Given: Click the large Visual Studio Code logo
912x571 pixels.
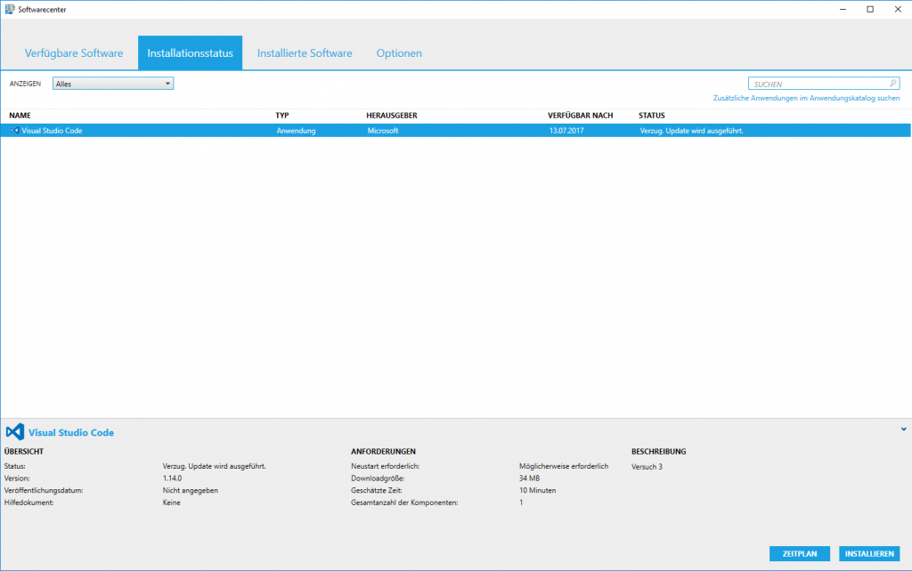Looking at the screenshot, I should pos(14,431).
